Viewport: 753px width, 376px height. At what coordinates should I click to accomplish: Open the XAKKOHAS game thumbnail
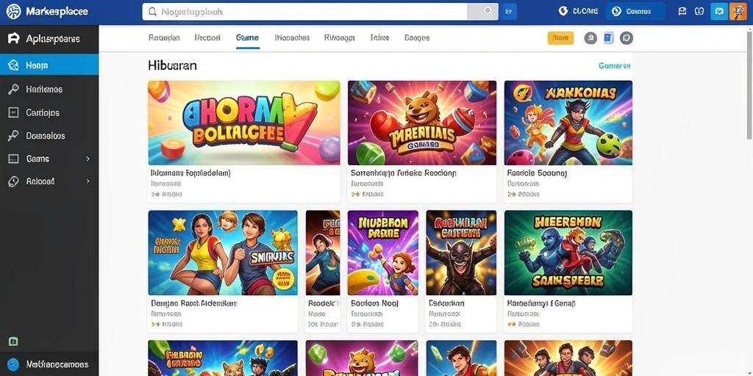pos(568,123)
